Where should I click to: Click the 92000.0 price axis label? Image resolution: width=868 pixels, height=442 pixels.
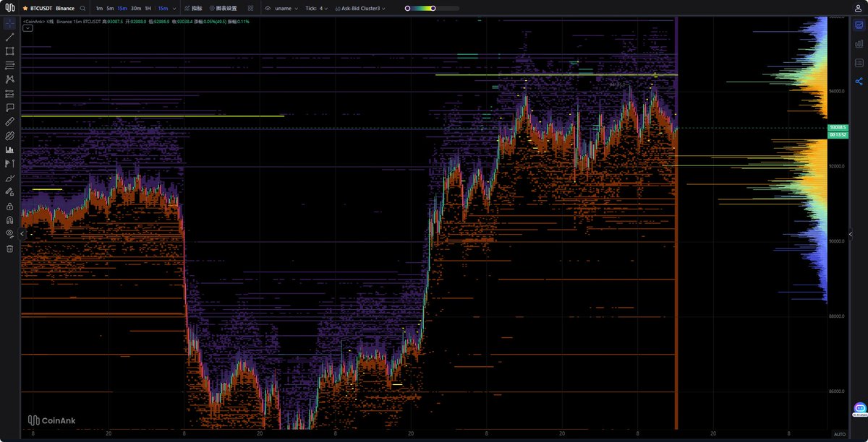coord(838,166)
